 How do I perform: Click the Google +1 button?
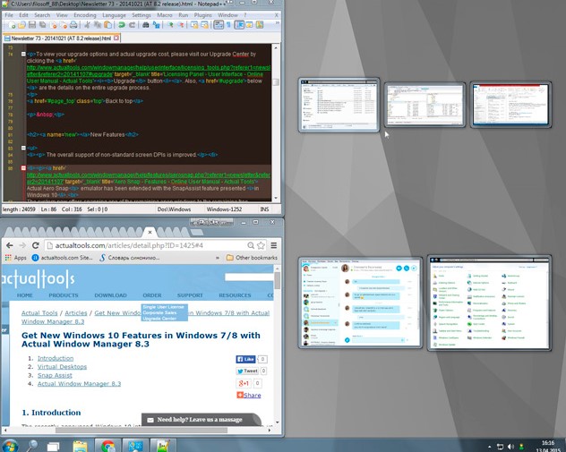243,383
